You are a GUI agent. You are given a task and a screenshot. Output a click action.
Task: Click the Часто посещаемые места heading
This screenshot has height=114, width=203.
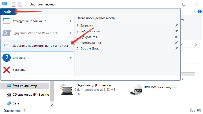[95, 18]
